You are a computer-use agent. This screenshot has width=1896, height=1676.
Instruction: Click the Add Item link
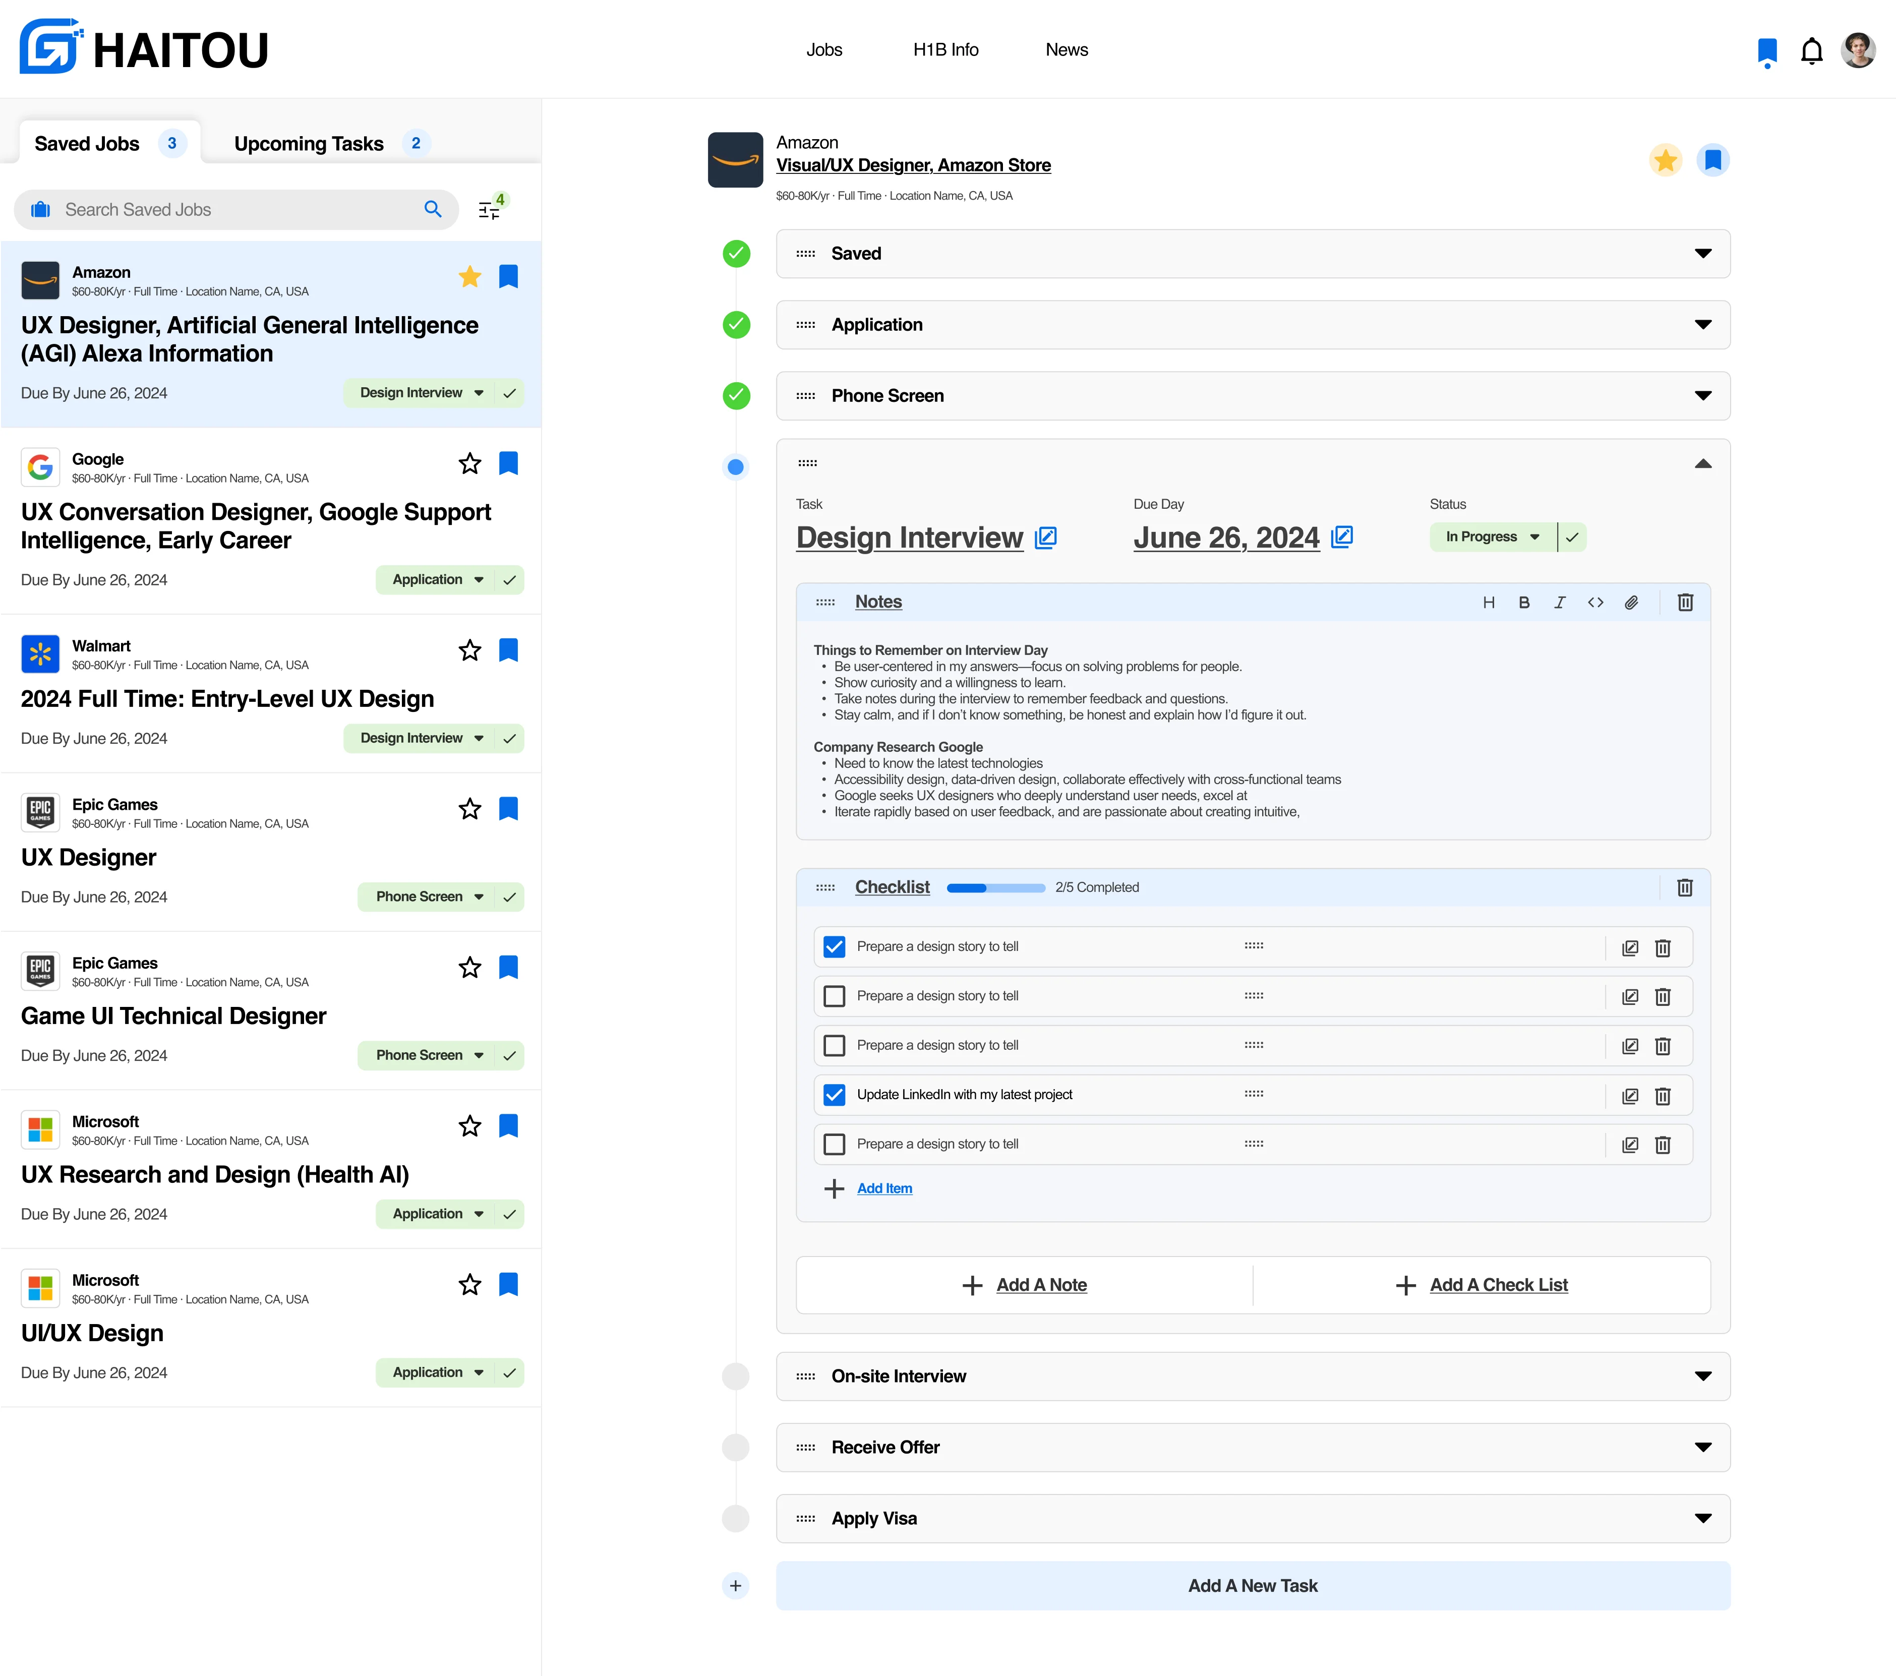click(x=884, y=1189)
